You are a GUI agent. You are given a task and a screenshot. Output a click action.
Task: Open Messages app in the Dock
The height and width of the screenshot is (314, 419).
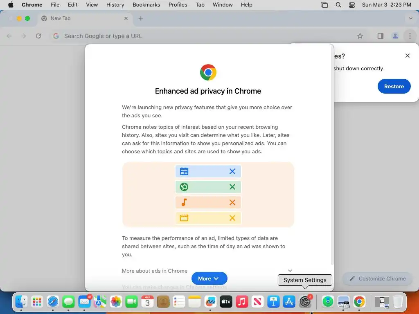pyautogui.click(x=68, y=302)
